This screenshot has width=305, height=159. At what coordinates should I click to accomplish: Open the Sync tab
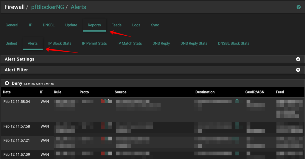pyautogui.click(x=155, y=25)
